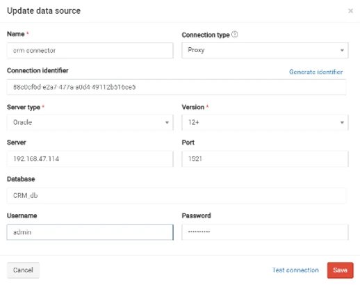Select the Password input field
This screenshot has width=360, height=285.
265,232
